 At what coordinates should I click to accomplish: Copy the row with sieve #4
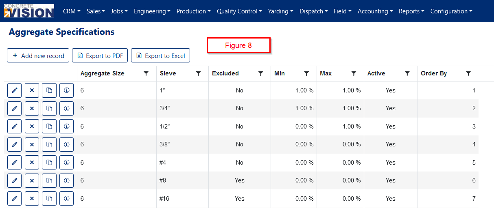point(49,163)
